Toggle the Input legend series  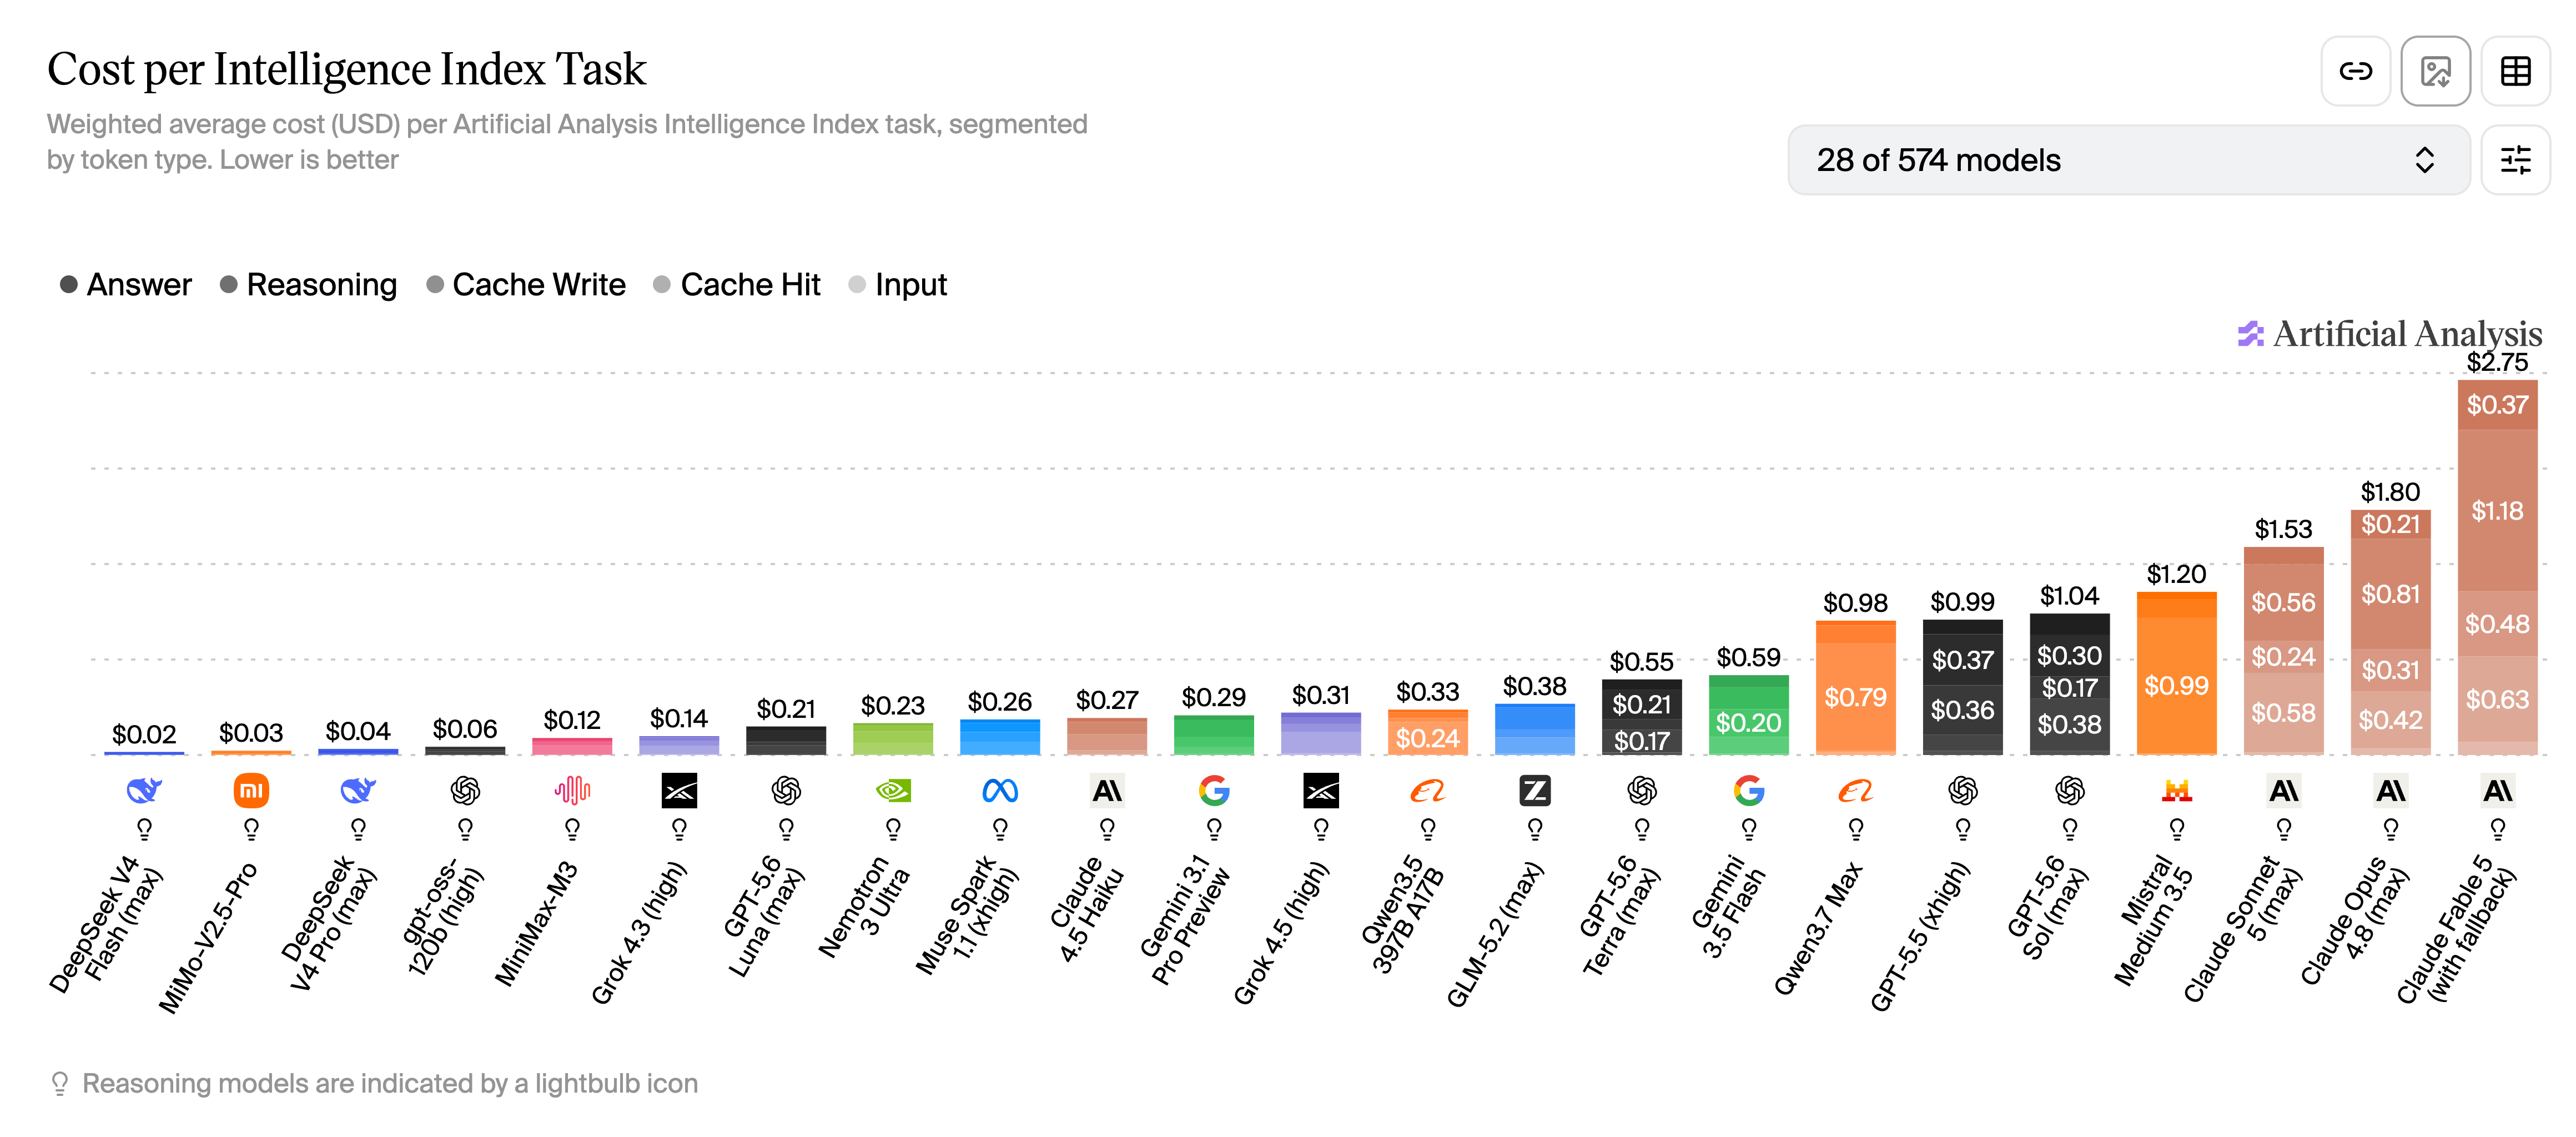pyautogui.click(x=898, y=285)
